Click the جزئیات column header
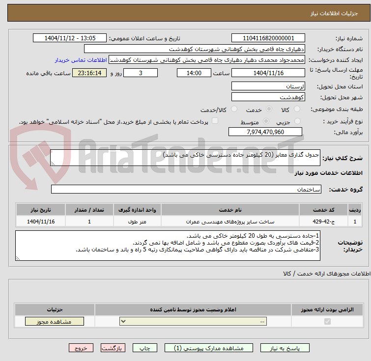 pyautogui.click(x=55, y=309)
